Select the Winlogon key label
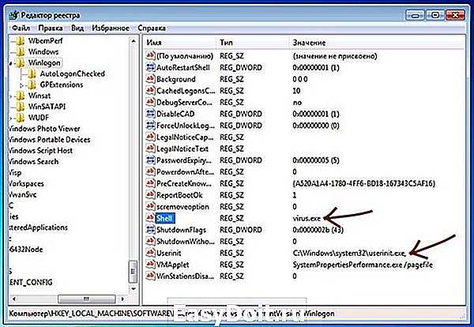This screenshot has width=474, height=327. pos(44,63)
